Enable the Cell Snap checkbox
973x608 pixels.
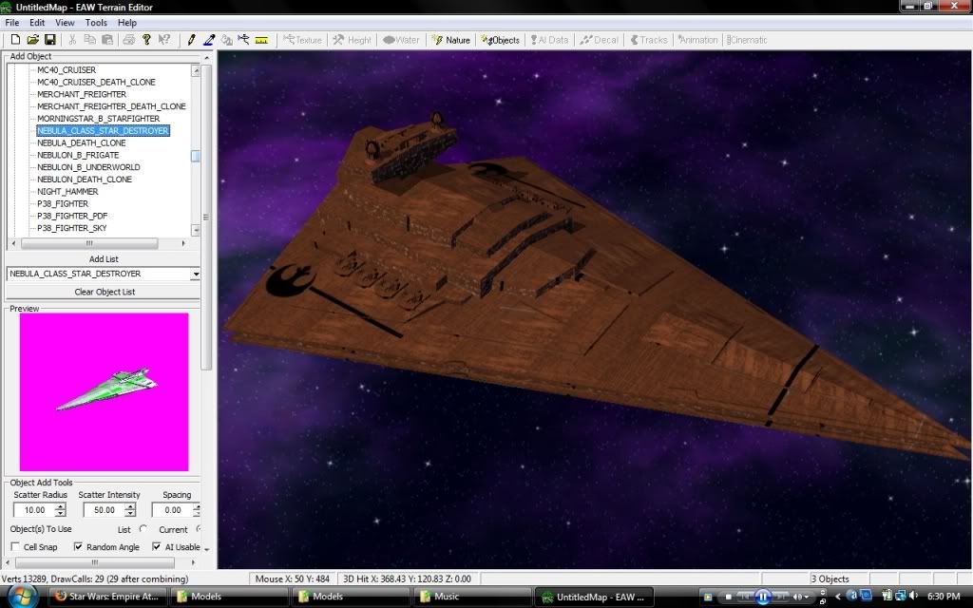click(15, 546)
